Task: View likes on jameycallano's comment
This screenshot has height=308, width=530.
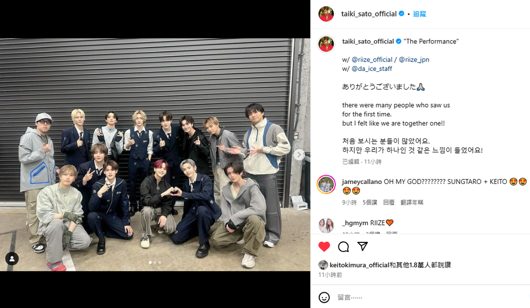Action: (370, 203)
